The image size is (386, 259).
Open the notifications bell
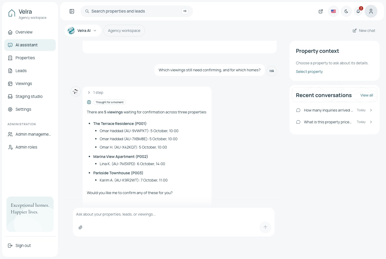pyautogui.click(x=358, y=11)
